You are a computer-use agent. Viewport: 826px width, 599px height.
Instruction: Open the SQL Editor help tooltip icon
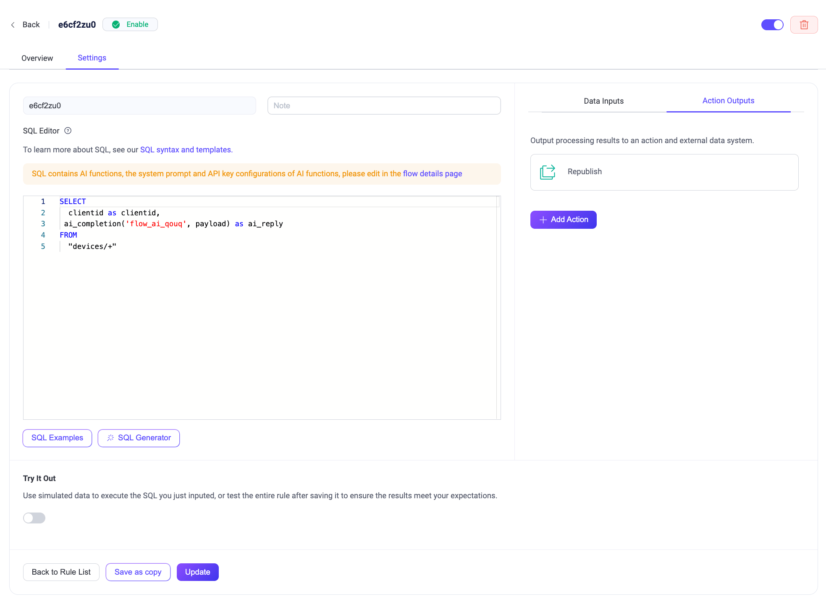pos(68,131)
